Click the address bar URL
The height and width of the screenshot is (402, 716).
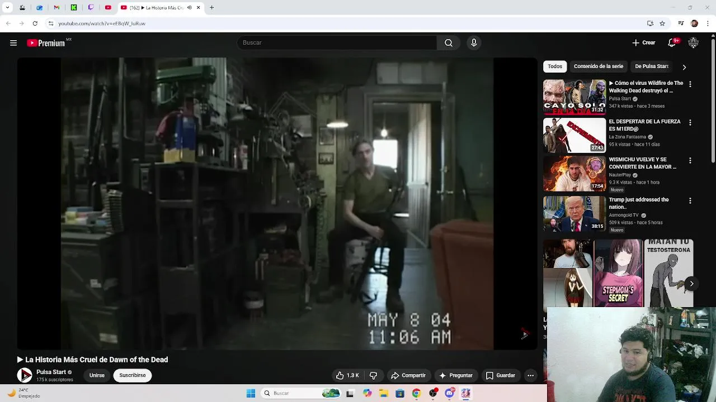pos(102,23)
